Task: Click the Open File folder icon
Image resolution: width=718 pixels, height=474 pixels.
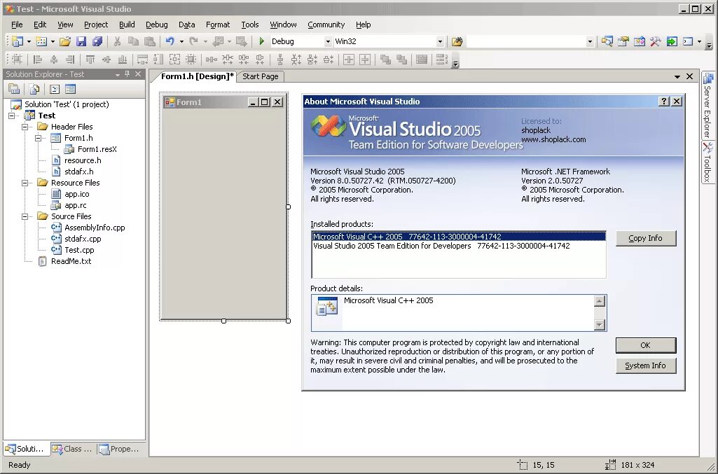Action: point(65,41)
